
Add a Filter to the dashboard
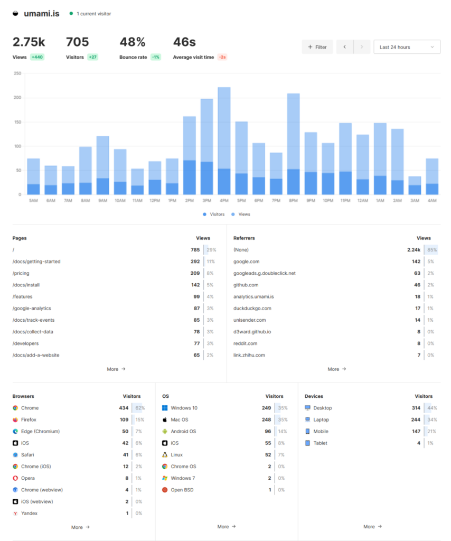(x=317, y=47)
